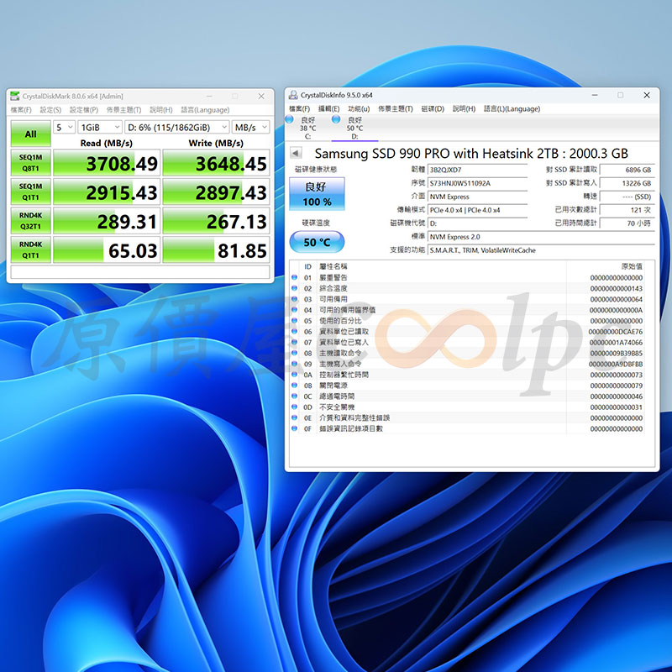Image resolution: width=672 pixels, height=672 pixels.
Task: Start the RND4K Q32T1 test
Action: (x=30, y=221)
